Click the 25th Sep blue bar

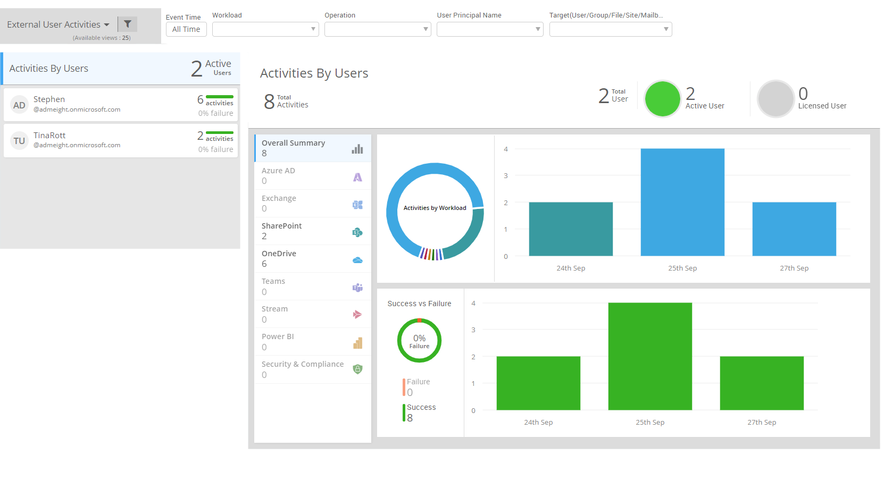pyautogui.click(x=682, y=202)
